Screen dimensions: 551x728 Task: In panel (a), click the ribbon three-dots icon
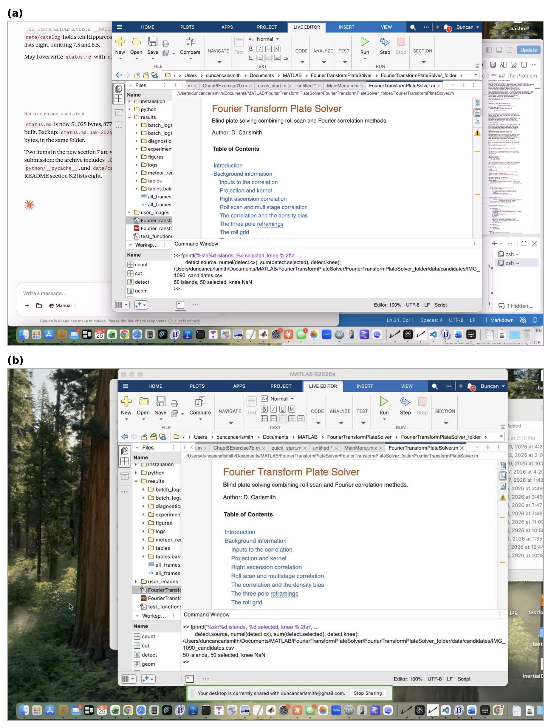tap(426, 27)
